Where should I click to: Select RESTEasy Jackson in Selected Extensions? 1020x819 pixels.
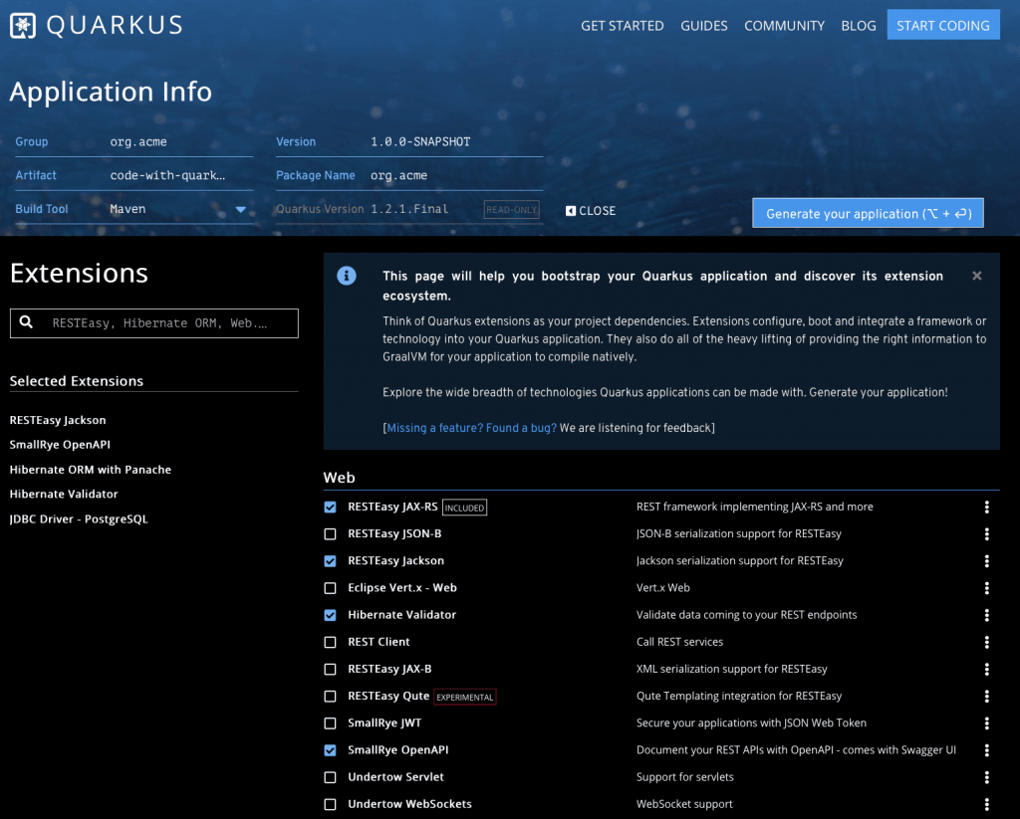pyautogui.click(x=58, y=420)
